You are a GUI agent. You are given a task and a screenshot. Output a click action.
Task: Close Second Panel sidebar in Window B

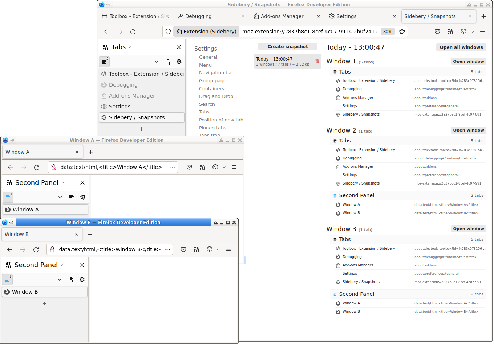coord(82,265)
